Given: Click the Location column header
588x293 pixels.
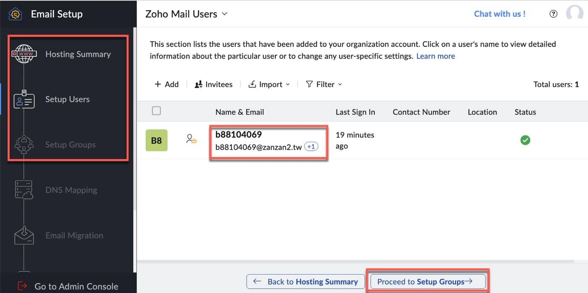Looking at the screenshot, I should pos(482,112).
